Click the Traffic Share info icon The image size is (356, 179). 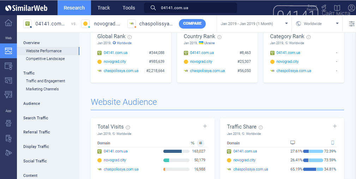pos(261,127)
